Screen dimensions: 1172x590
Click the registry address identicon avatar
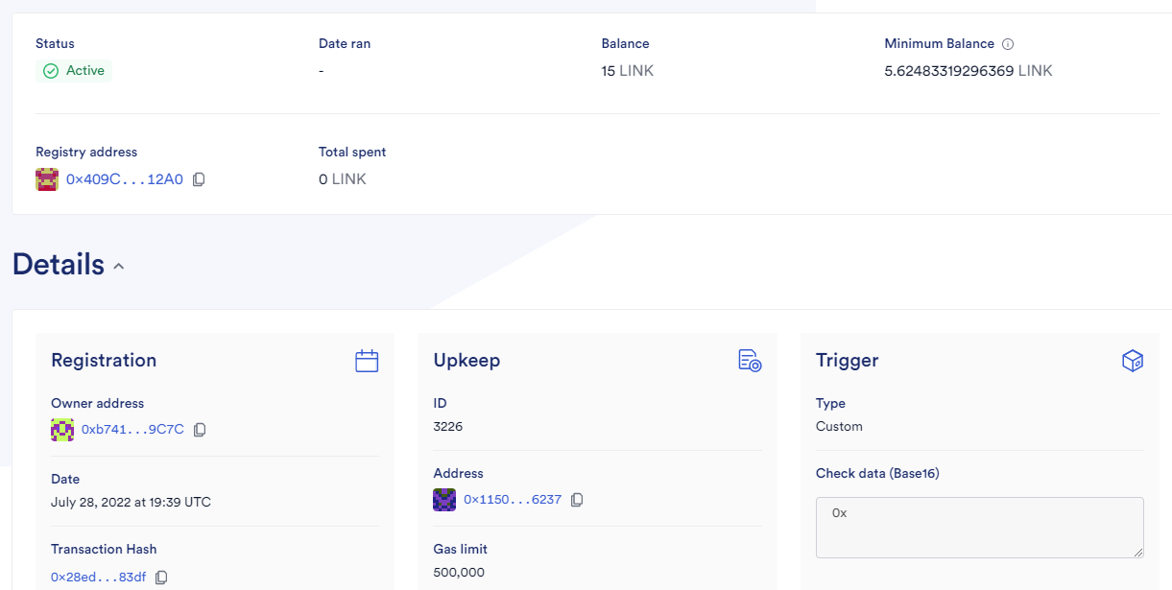[47, 179]
